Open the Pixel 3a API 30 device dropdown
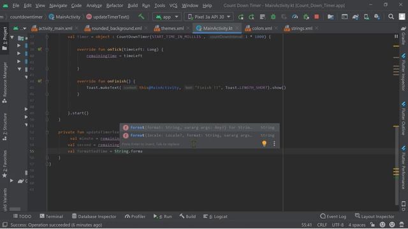Image resolution: width=408 pixels, height=229 pixels. (208, 17)
